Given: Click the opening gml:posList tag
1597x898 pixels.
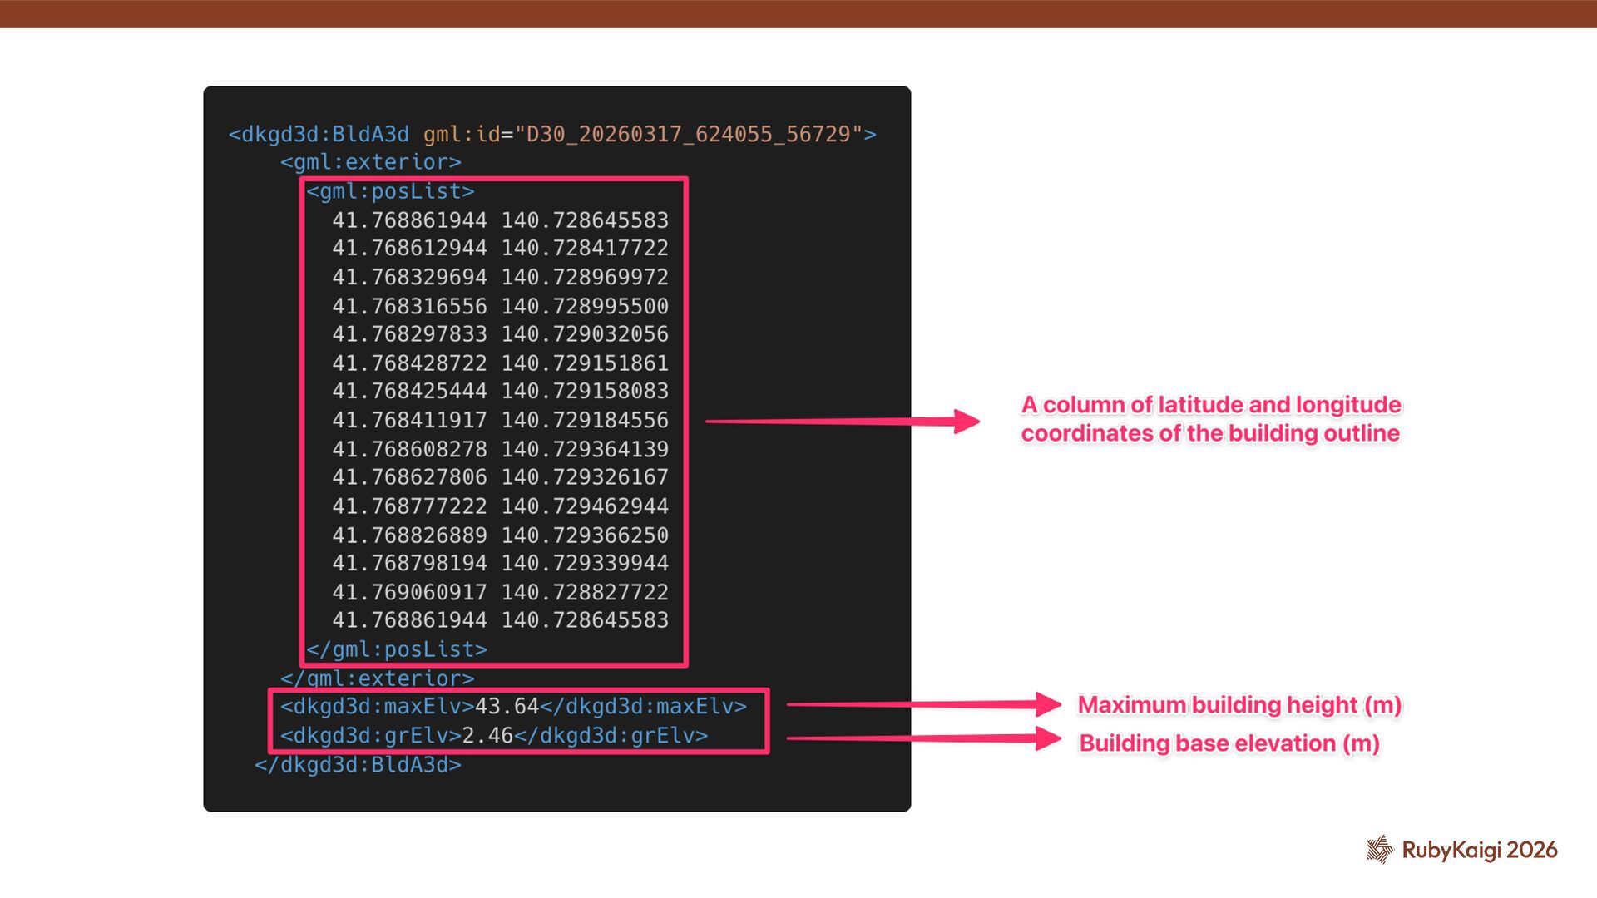Looking at the screenshot, I should click(390, 191).
